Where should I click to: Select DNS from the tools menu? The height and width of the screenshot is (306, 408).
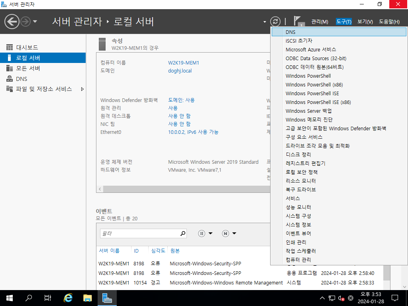[x=339, y=32]
